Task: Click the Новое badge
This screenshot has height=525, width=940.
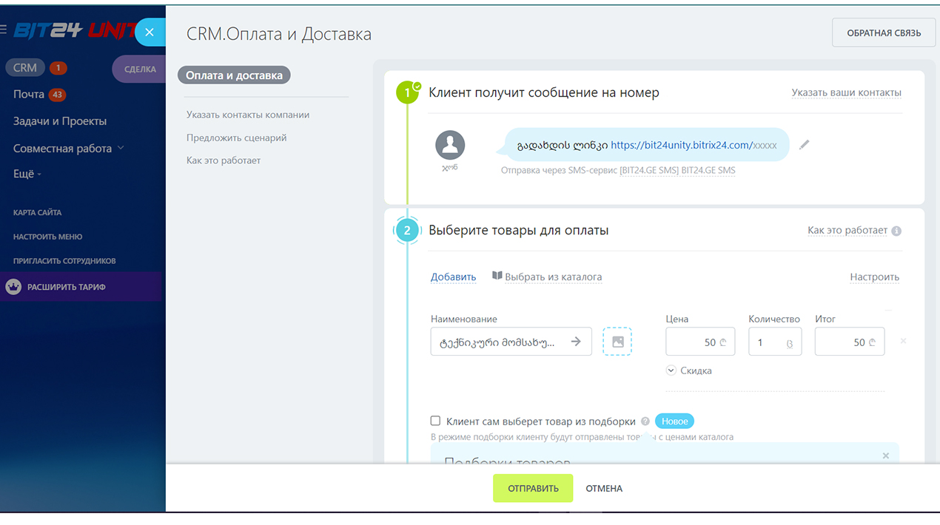Action: click(674, 421)
